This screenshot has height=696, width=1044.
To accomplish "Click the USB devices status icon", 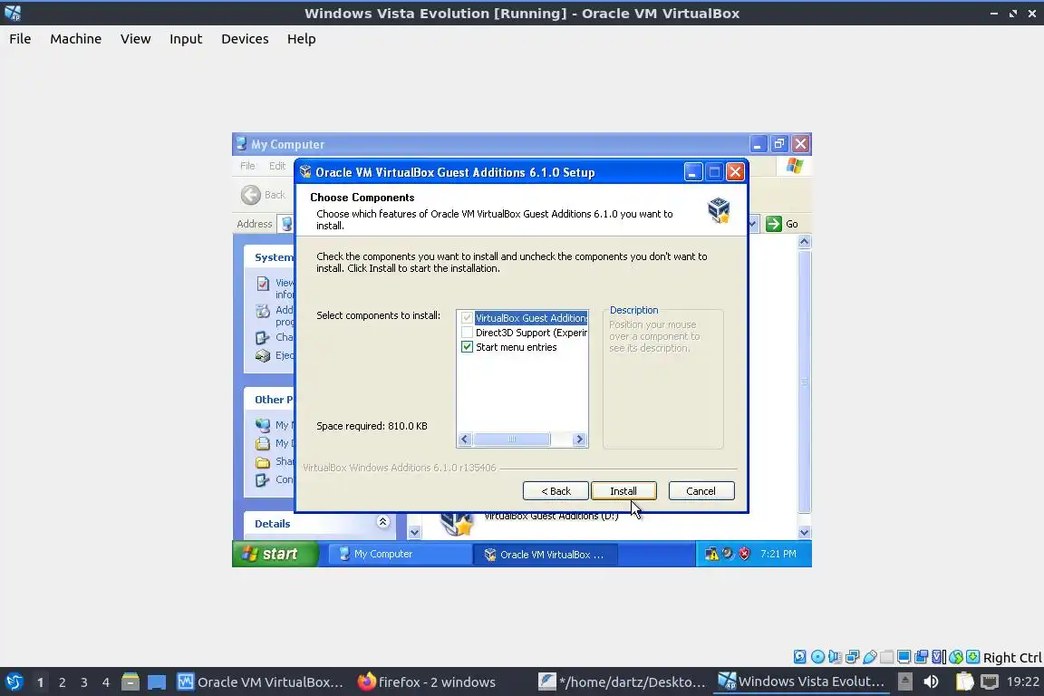I will click(870, 657).
